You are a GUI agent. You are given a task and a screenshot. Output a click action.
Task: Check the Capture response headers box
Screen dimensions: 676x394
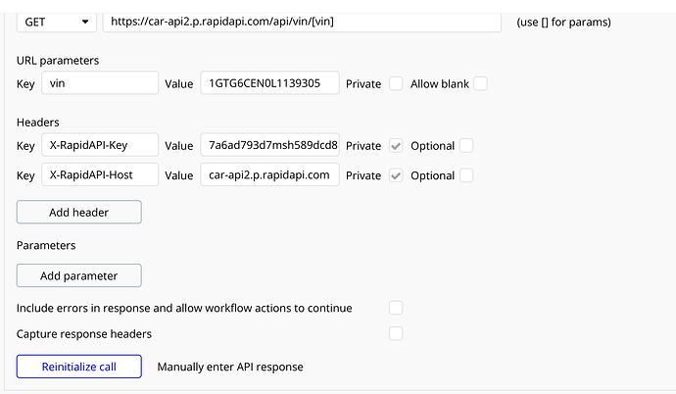pos(396,333)
